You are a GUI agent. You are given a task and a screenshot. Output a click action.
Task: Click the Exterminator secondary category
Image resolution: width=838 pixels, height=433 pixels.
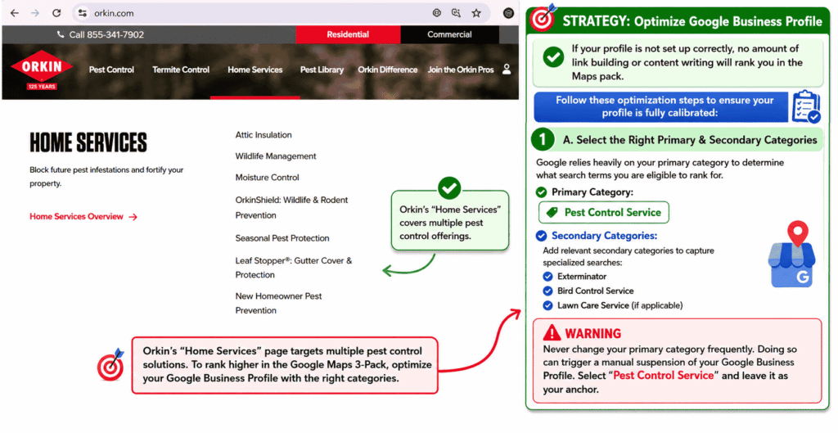tap(582, 277)
